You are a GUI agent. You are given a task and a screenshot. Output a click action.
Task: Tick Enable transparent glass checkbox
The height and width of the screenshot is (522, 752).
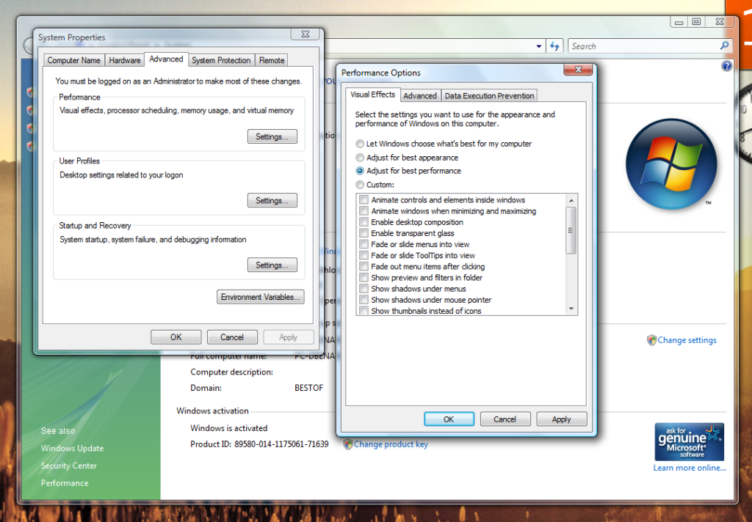(x=364, y=233)
